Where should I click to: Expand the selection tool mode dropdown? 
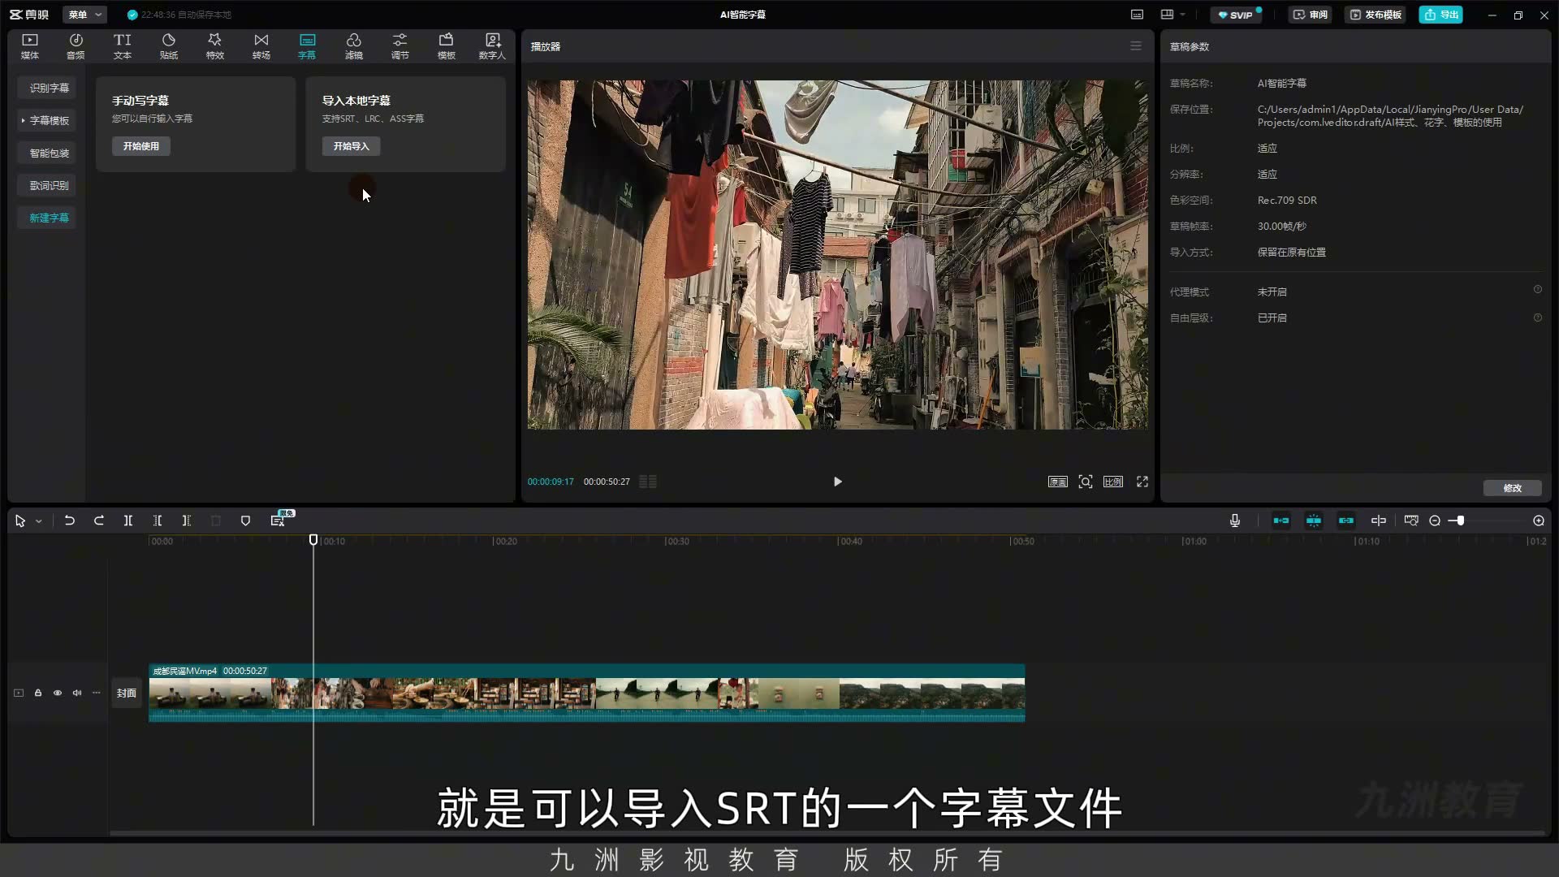(x=38, y=521)
